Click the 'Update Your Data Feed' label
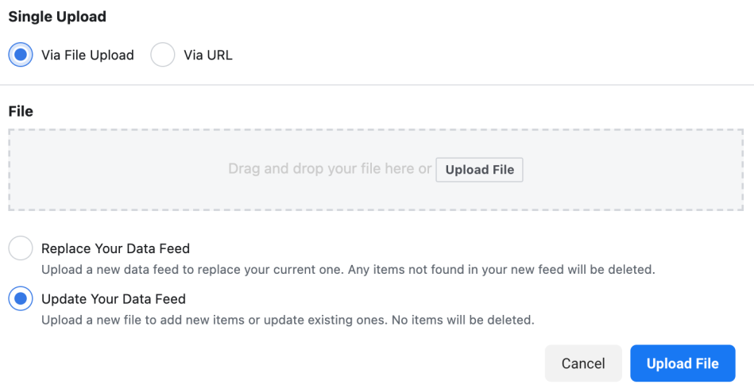Image resolution: width=754 pixels, height=388 pixels. (x=114, y=299)
